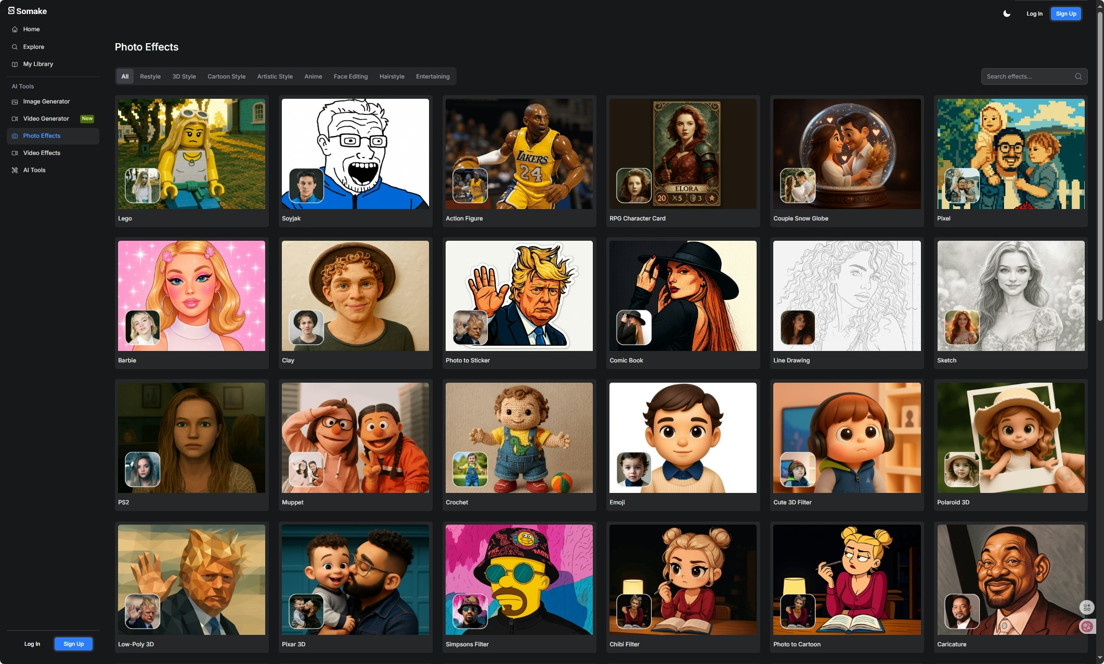Click the Photo Effects camera icon
Image resolution: width=1104 pixels, height=664 pixels.
click(15, 136)
